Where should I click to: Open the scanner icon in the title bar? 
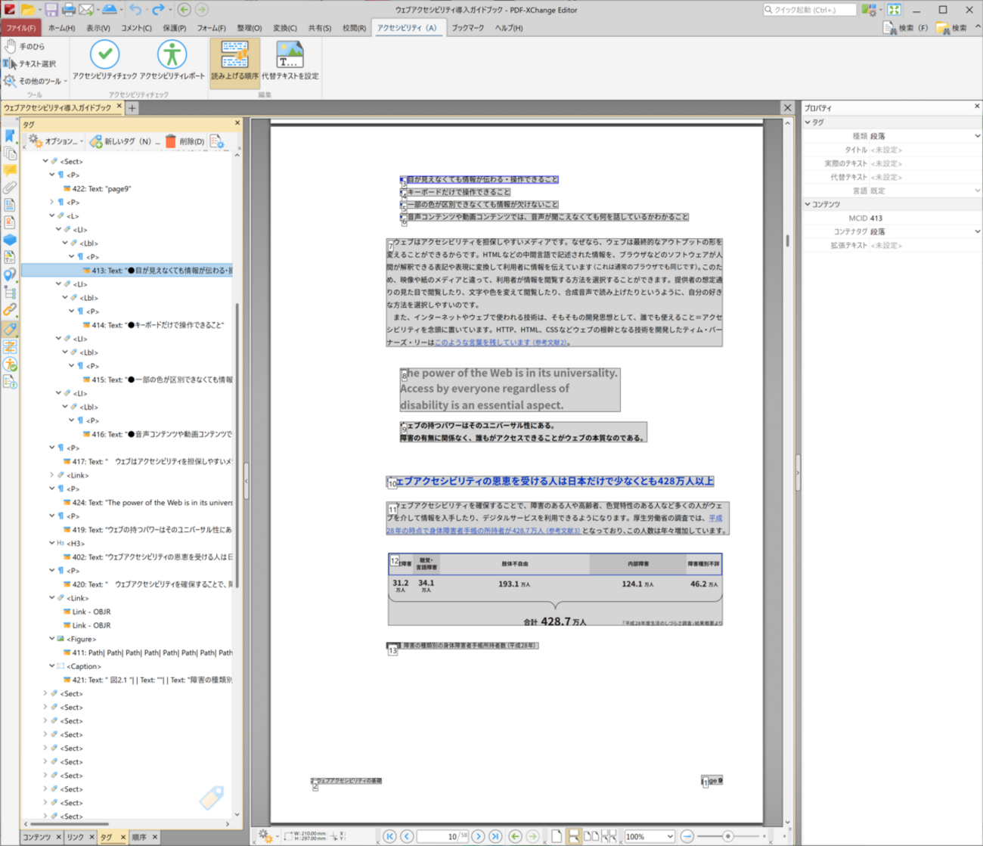point(109,10)
